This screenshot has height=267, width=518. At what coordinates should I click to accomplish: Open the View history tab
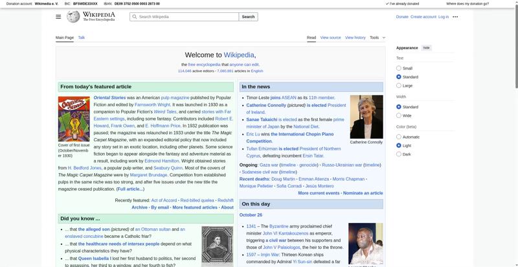pos(355,38)
